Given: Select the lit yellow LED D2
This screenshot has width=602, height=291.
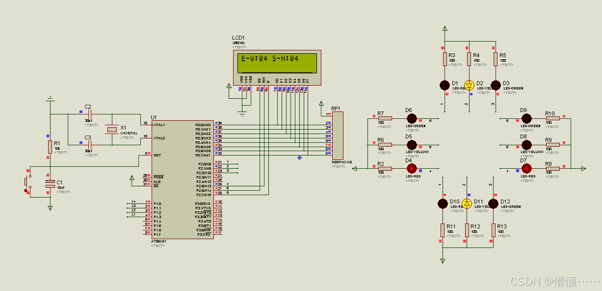Looking at the screenshot, I should coord(469,85).
